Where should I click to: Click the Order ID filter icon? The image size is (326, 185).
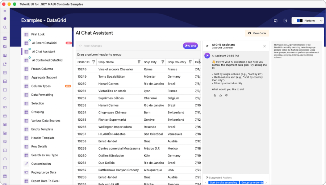click(x=93, y=62)
